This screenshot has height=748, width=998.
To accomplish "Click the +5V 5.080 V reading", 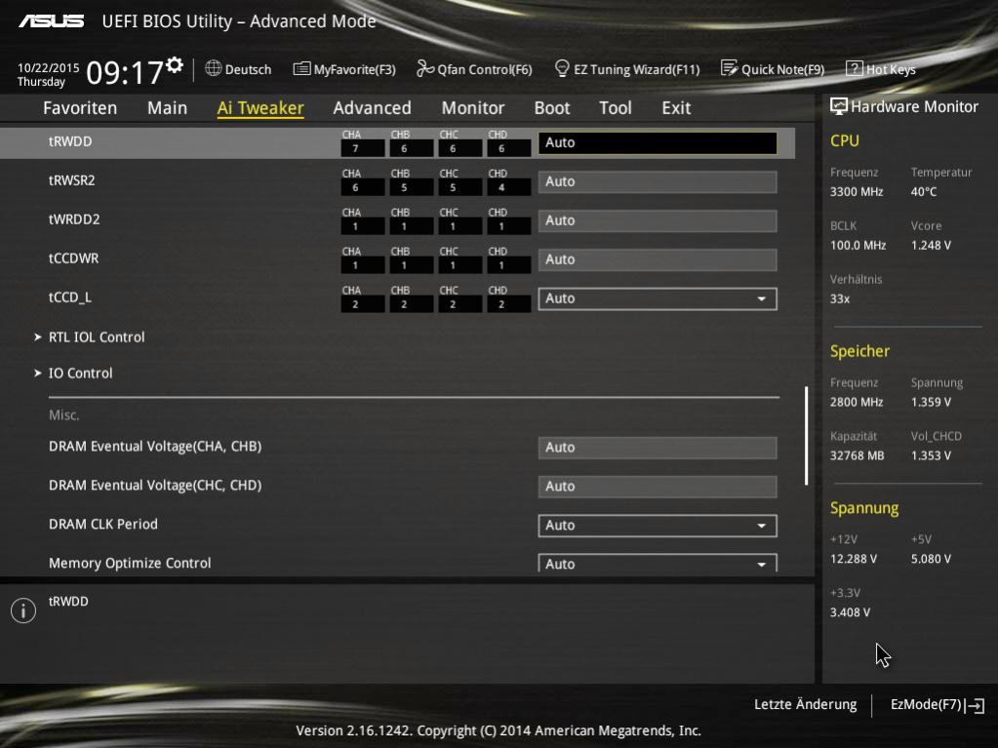I will 931,559.
